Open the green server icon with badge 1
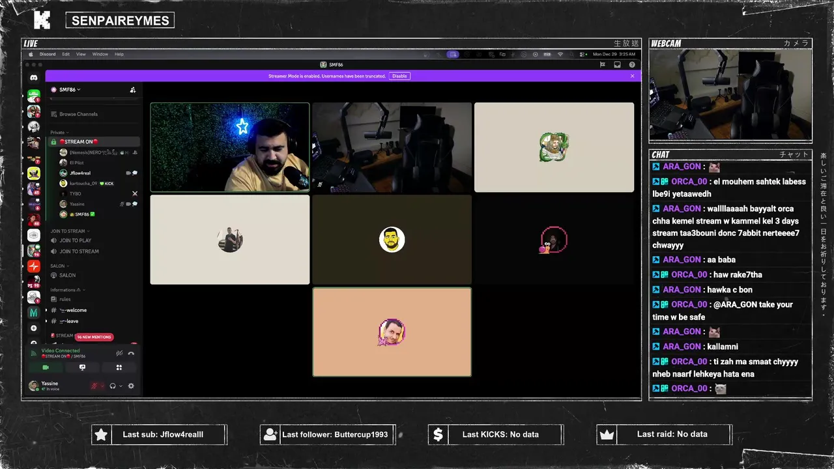 pyautogui.click(x=34, y=96)
